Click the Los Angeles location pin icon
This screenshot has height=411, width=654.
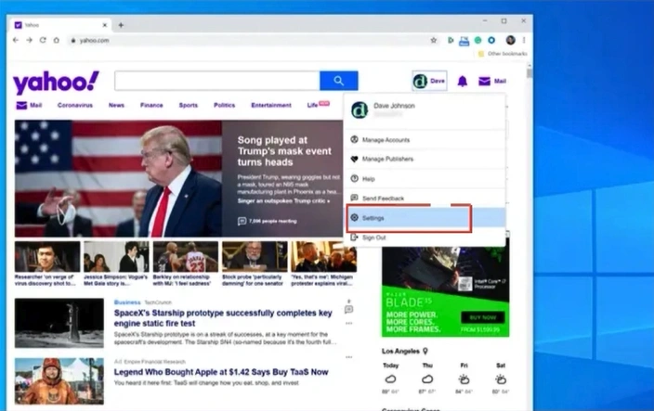click(425, 351)
